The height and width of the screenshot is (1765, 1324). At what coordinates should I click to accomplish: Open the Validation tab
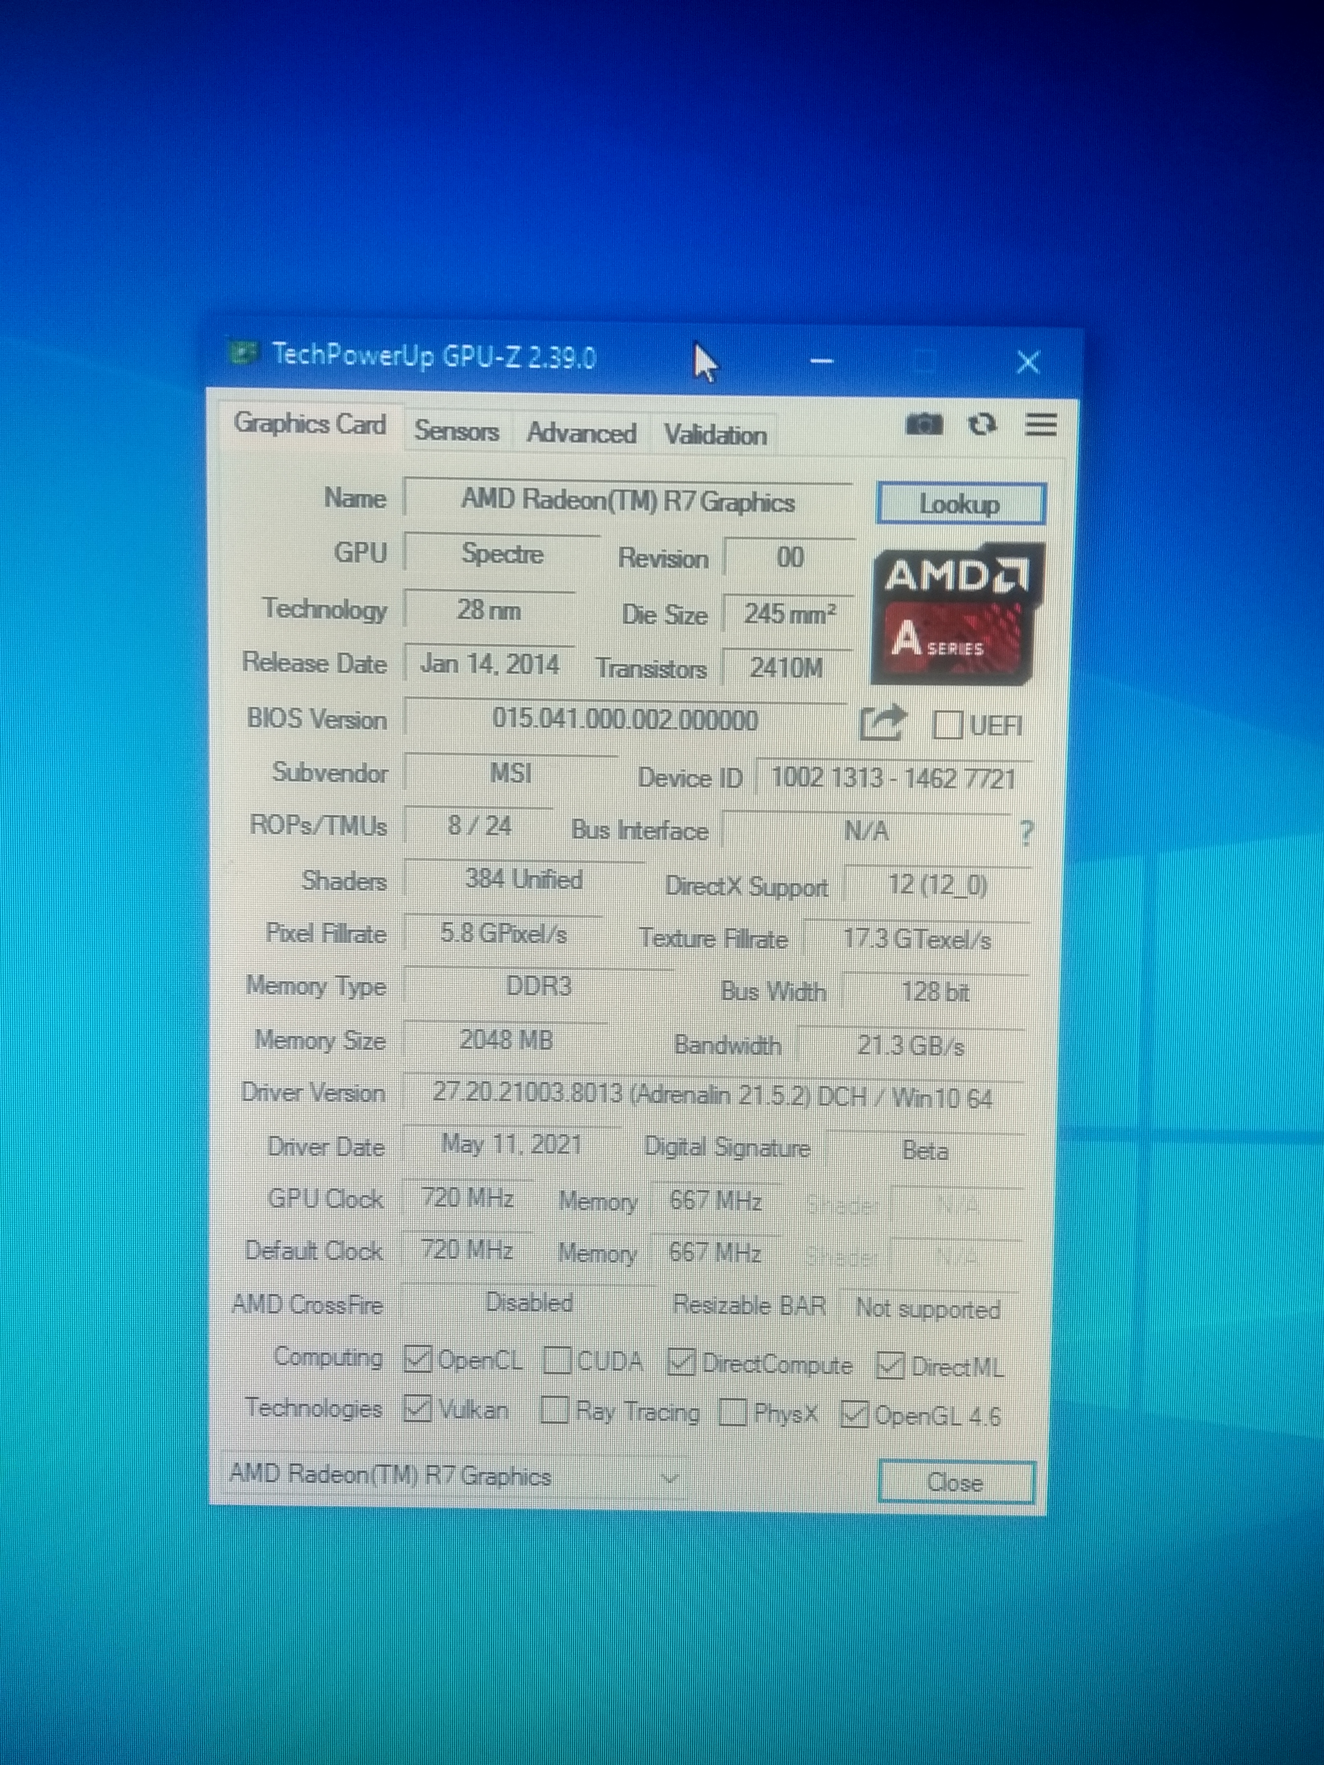tap(715, 435)
